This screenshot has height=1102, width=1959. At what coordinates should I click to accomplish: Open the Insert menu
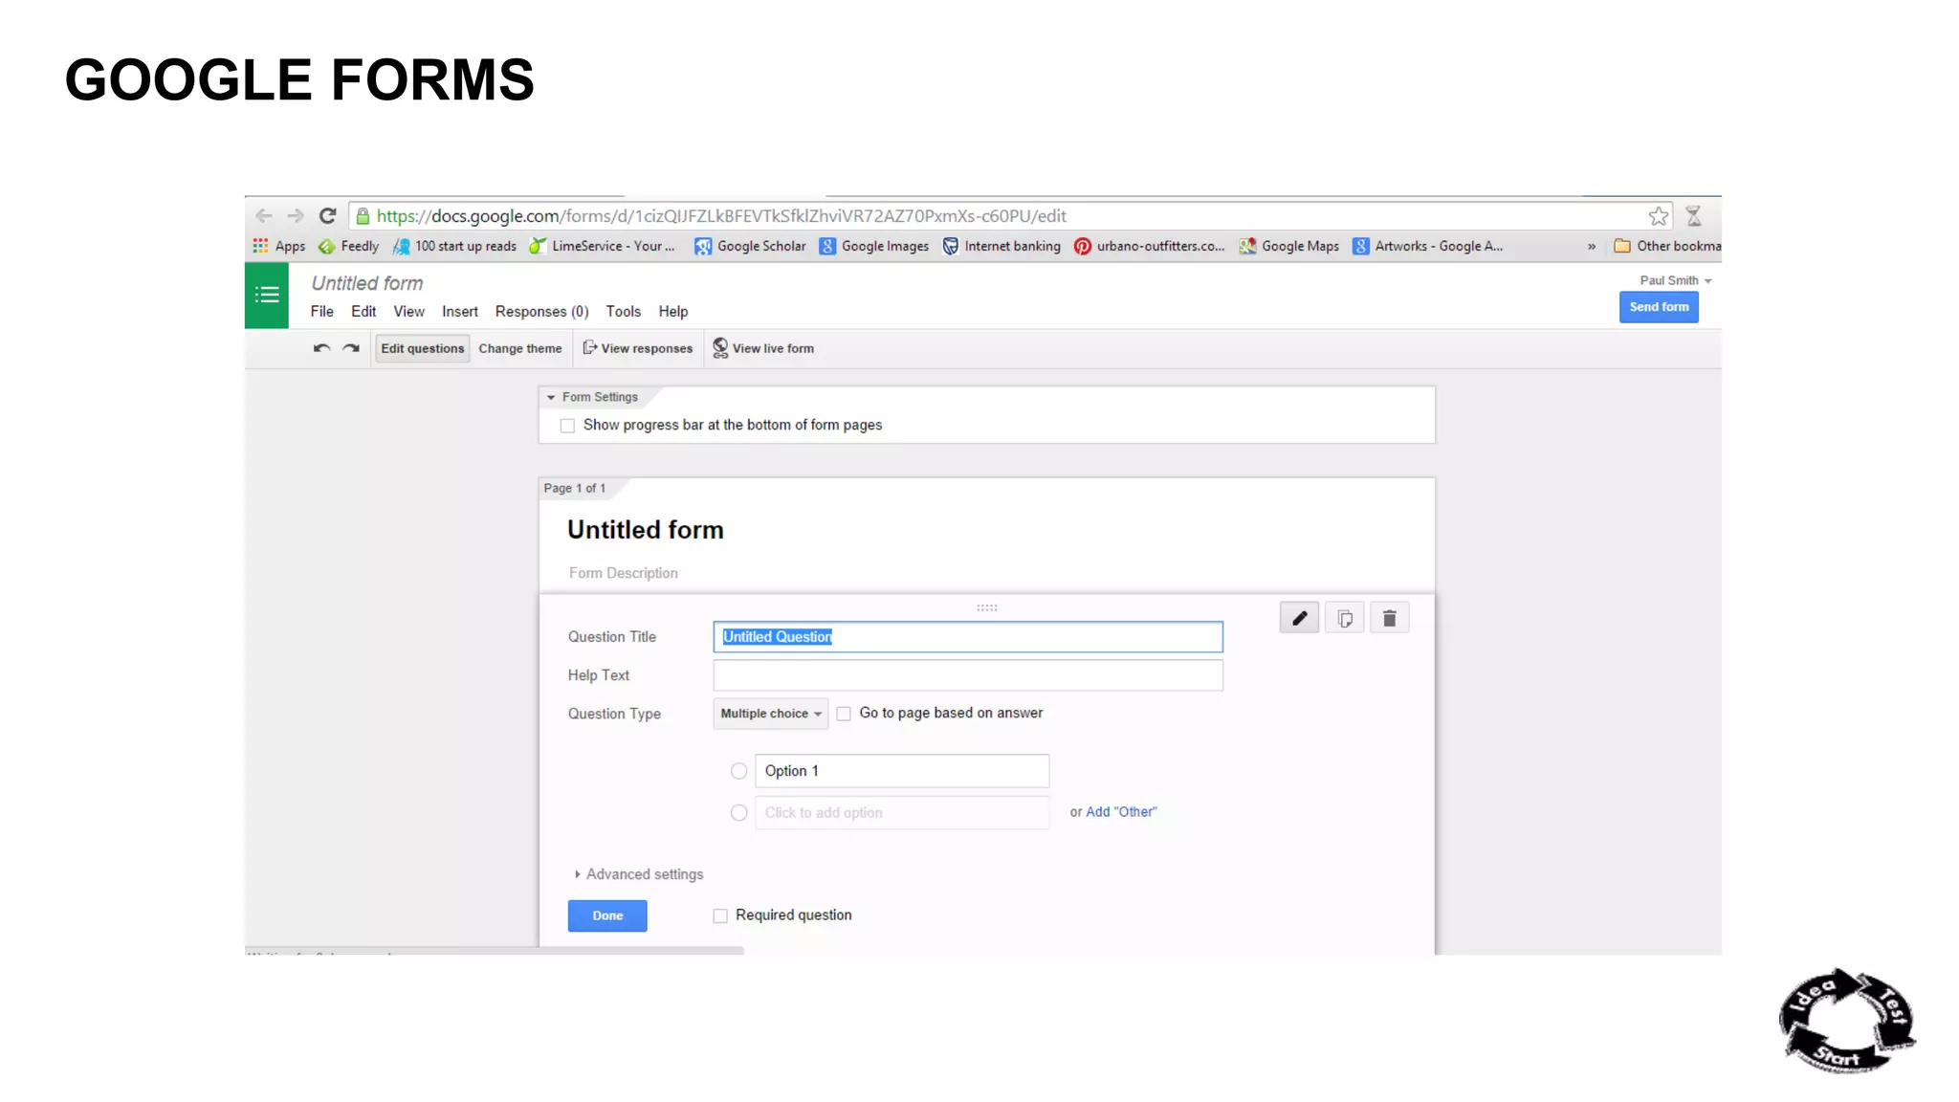[460, 312]
